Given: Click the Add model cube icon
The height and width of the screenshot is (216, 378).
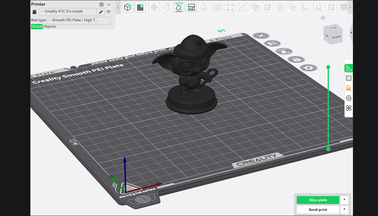Looking at the screenshot, I should [128, 7].
